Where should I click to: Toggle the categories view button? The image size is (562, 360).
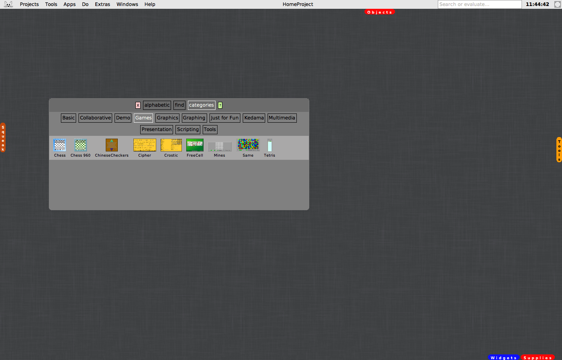(x=201, y=105)
